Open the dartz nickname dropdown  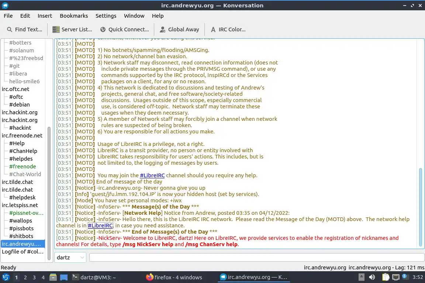(x=70, y=258)
